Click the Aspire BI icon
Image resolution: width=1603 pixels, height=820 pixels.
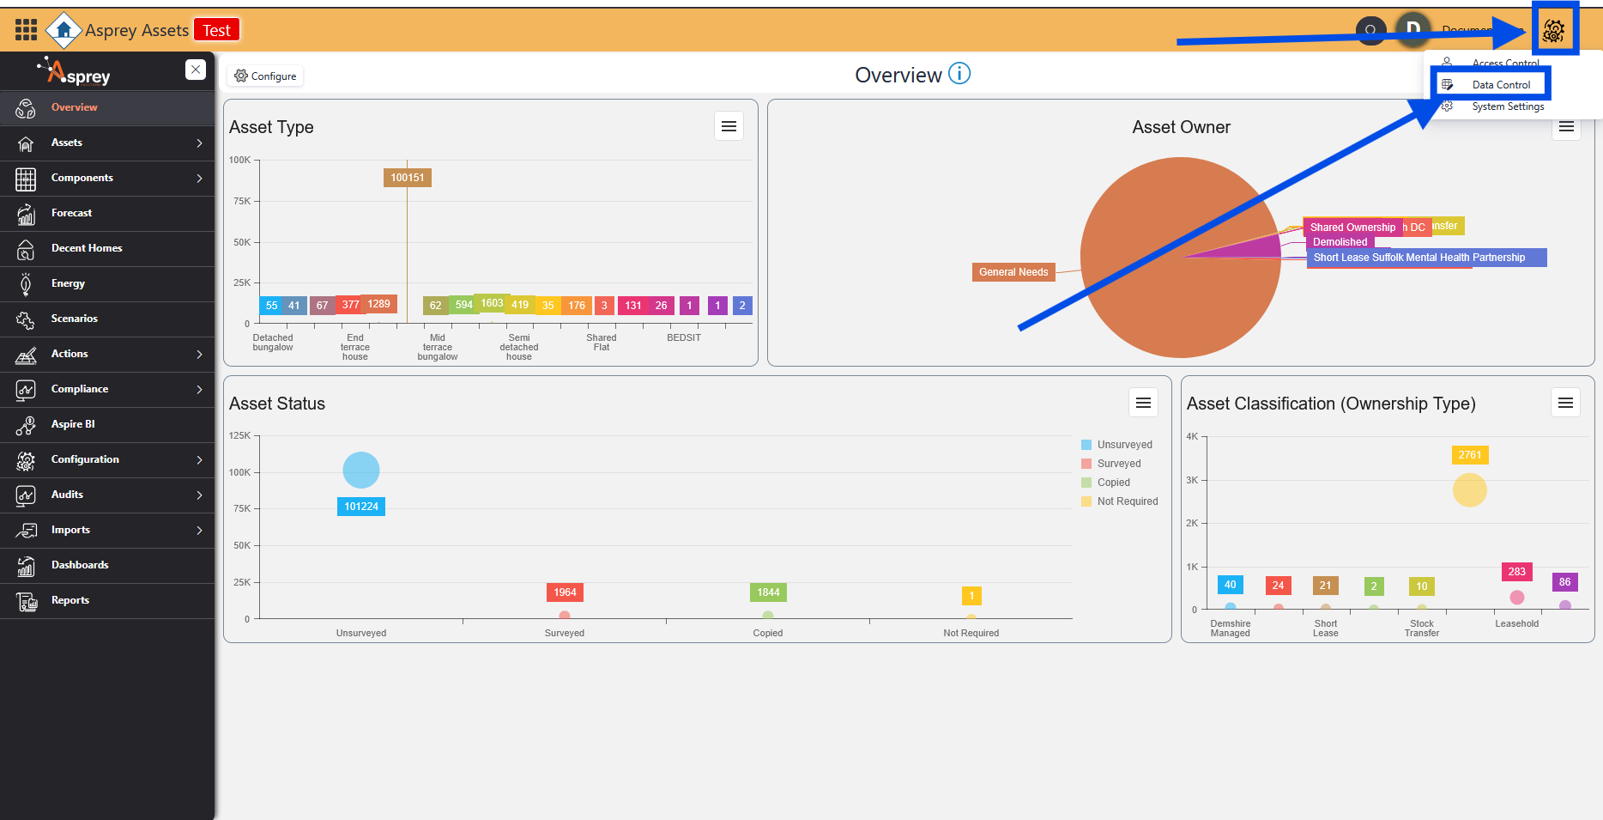[26, 425]
